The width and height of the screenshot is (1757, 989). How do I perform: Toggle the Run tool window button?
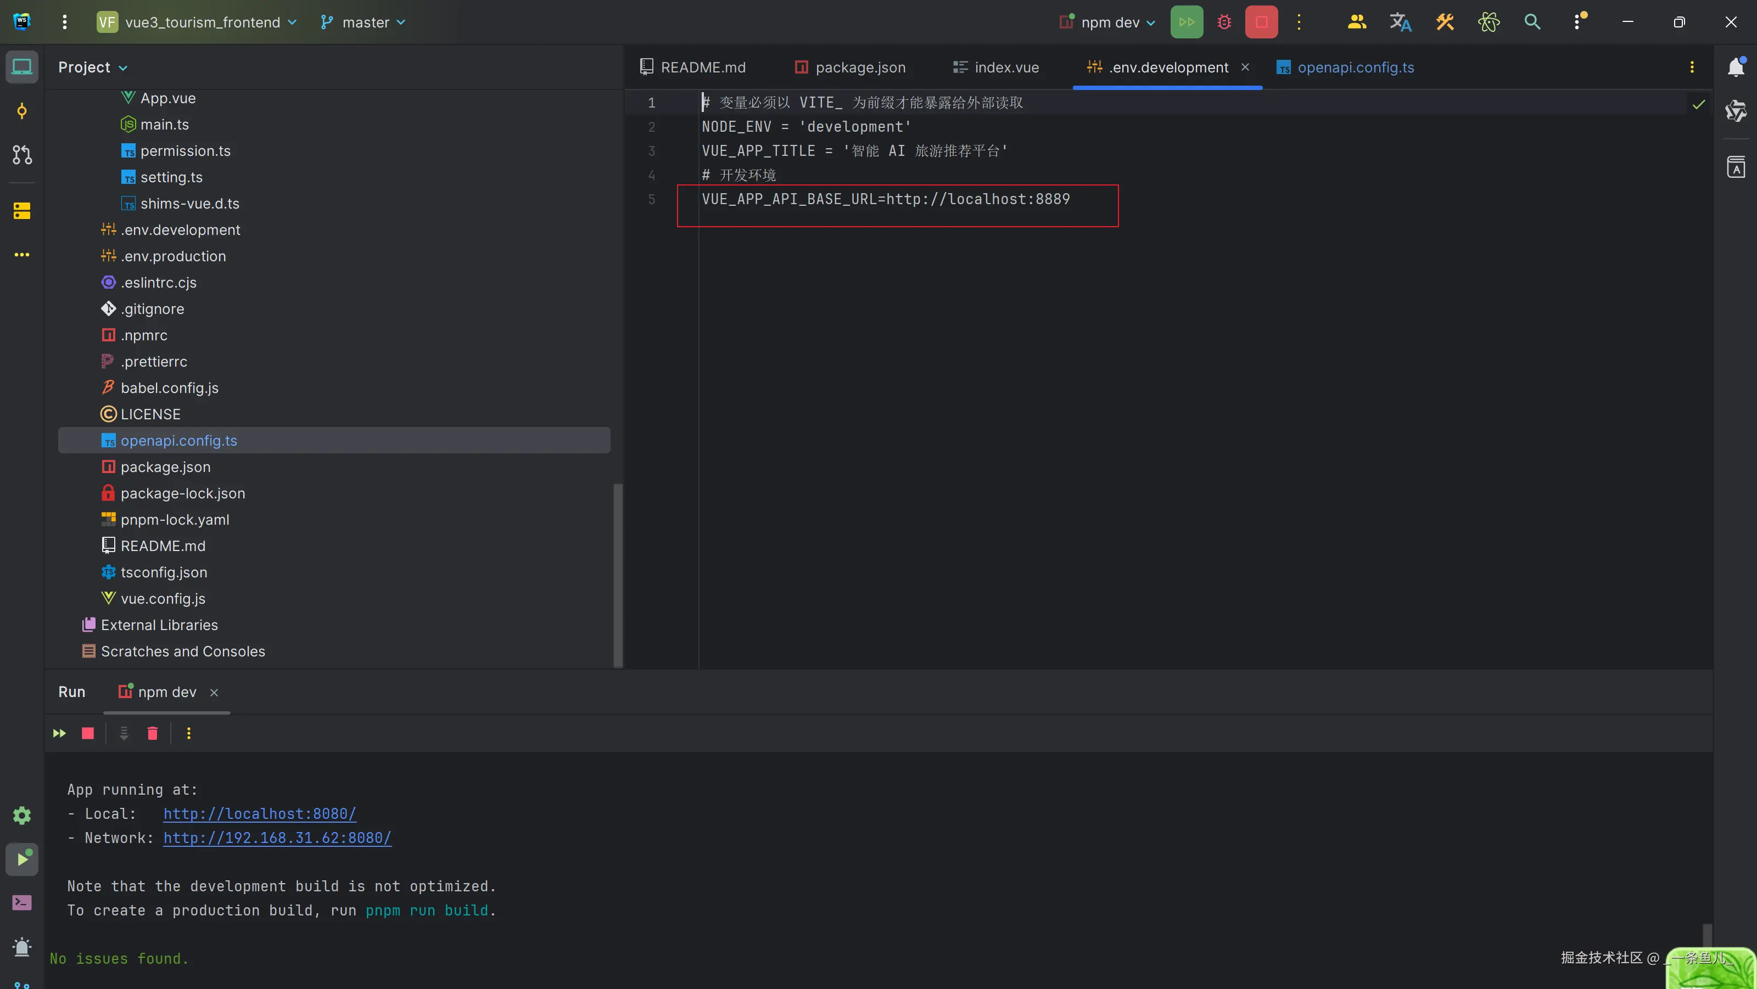tap(22, 859)
